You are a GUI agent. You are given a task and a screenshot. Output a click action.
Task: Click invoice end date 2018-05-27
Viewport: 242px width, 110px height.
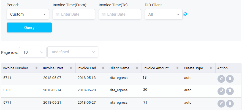pos(86,103)
